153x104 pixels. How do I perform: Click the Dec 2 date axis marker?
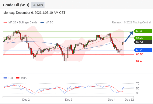(26, 100)
